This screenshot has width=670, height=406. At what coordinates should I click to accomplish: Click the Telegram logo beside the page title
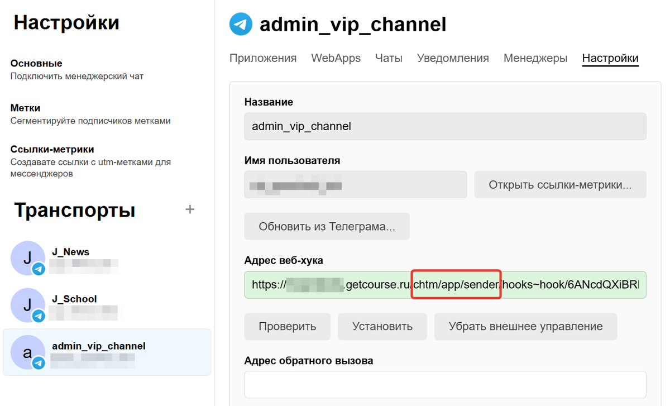(x=241, y=25)
